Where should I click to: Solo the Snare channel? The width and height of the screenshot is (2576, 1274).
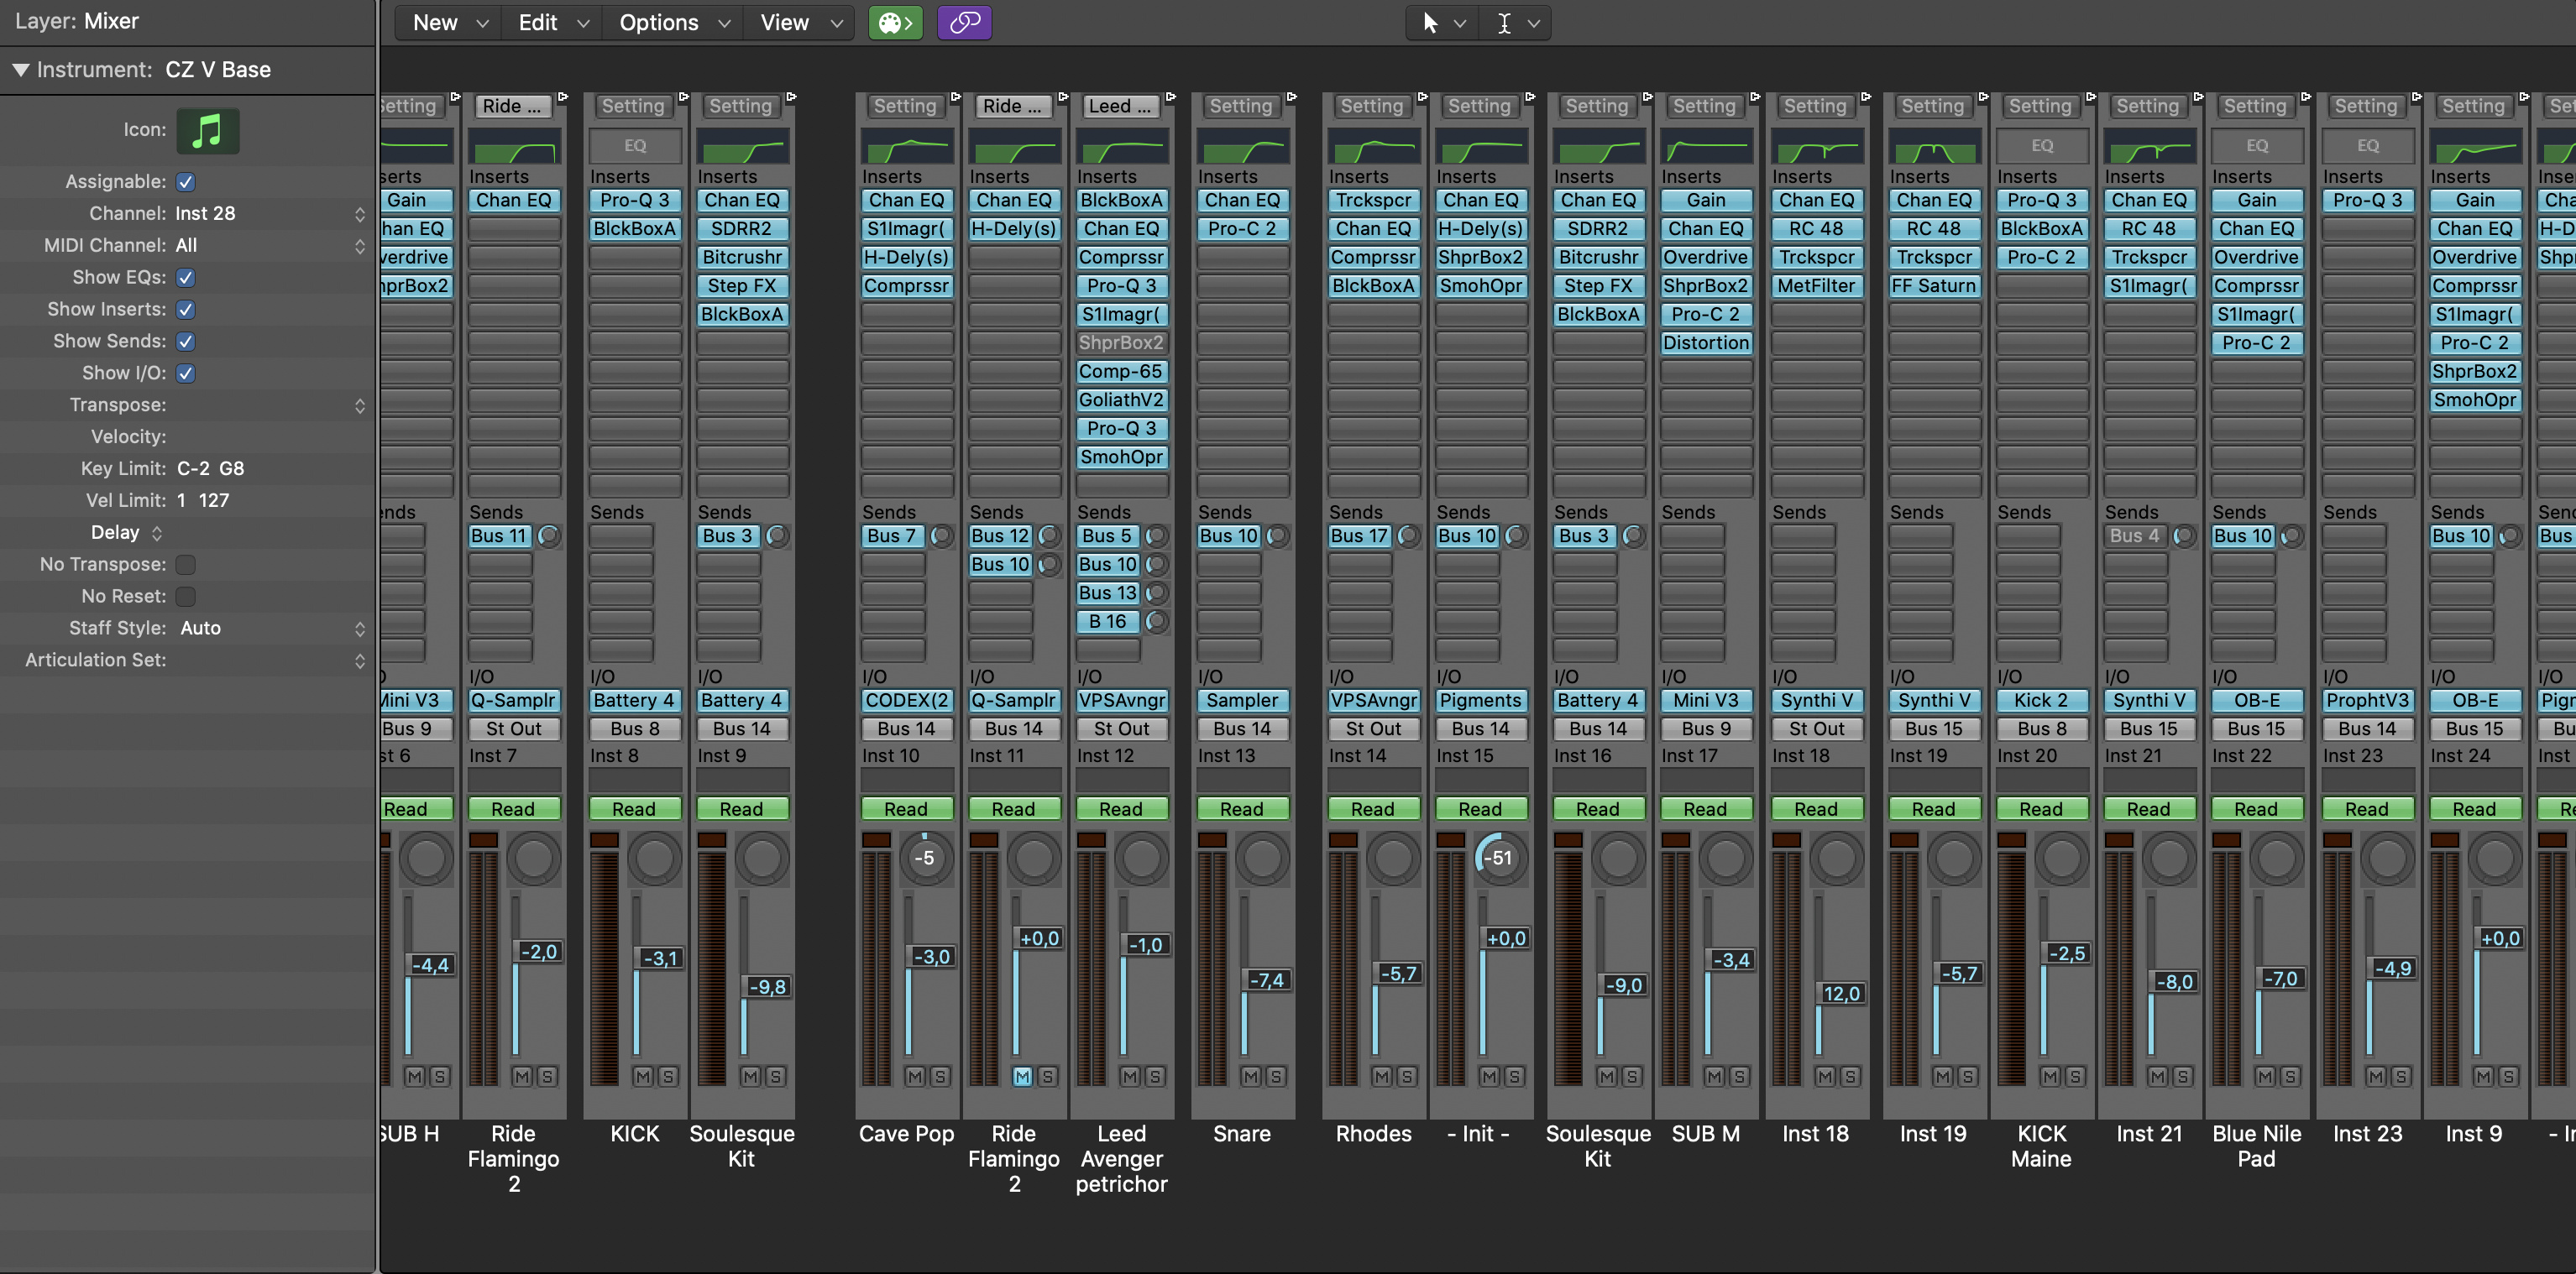pos(1275,1076)
